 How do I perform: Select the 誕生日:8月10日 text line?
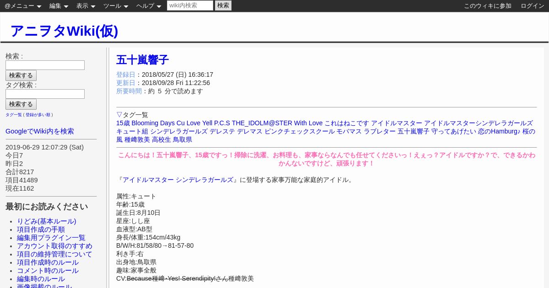139,213
